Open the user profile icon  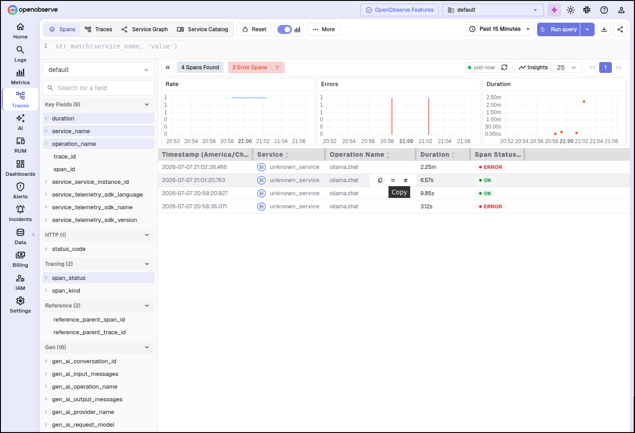(621, 10)
